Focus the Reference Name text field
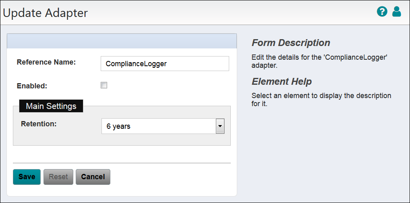Screen dimensions: 410x203 point(165,63)
